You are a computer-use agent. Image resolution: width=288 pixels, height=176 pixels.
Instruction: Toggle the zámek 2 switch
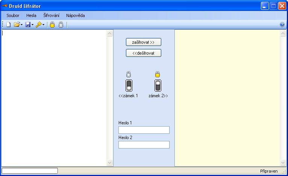click(158, 86)
